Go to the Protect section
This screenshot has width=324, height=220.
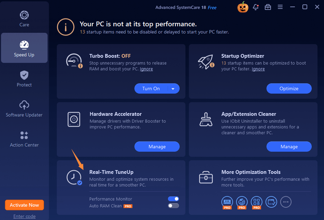(x=24, y=79)
